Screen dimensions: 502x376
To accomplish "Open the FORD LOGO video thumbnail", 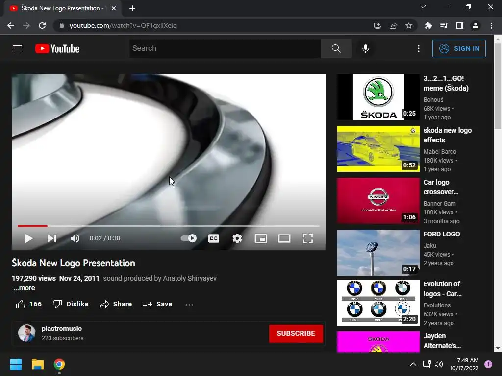I will point(378,252).
